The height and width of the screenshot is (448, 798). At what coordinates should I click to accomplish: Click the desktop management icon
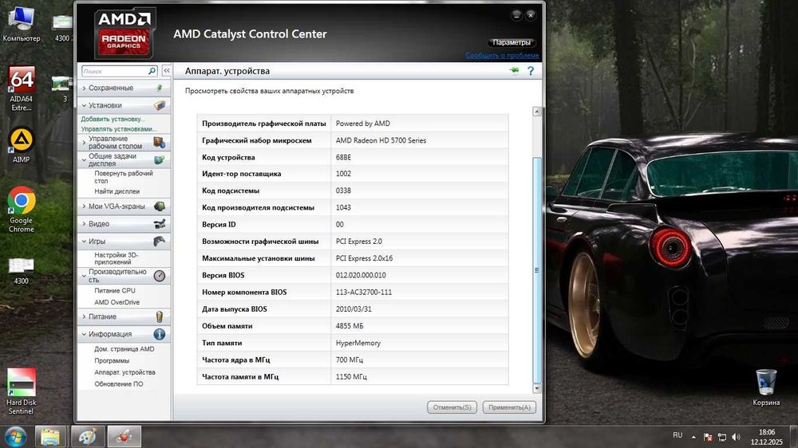tap(160, 143)
